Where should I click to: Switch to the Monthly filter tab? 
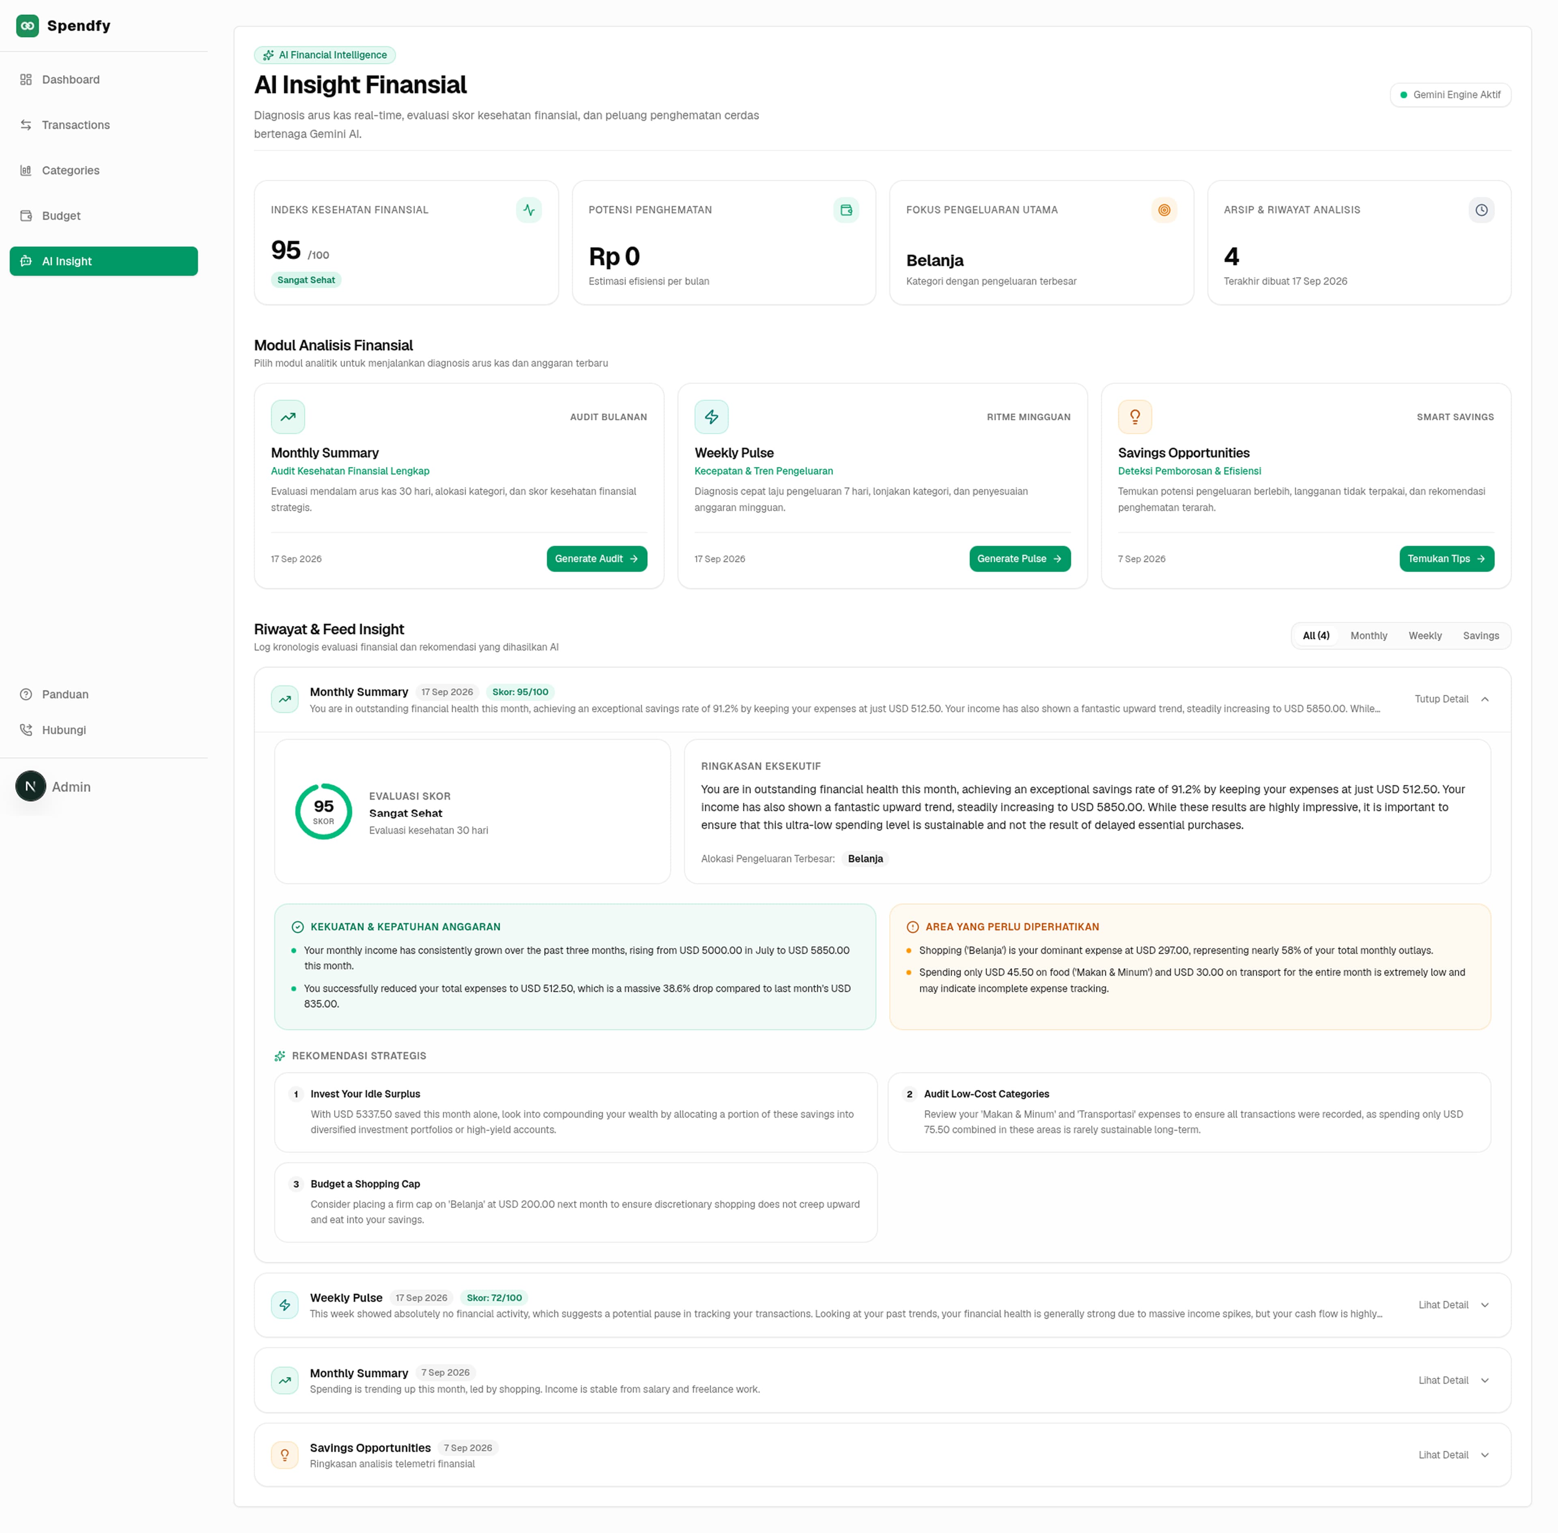[1369, 636]
